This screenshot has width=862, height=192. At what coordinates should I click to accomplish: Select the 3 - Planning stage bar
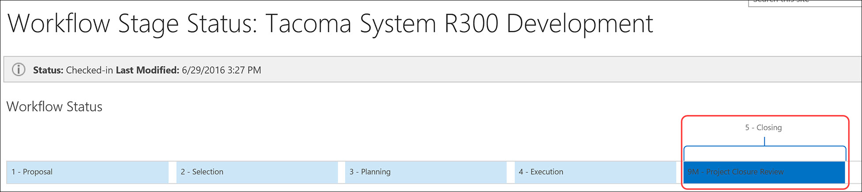(426, 172)
